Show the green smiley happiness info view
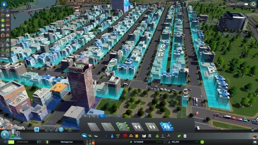This screenshot has width=258, height=145. (3, 21)
